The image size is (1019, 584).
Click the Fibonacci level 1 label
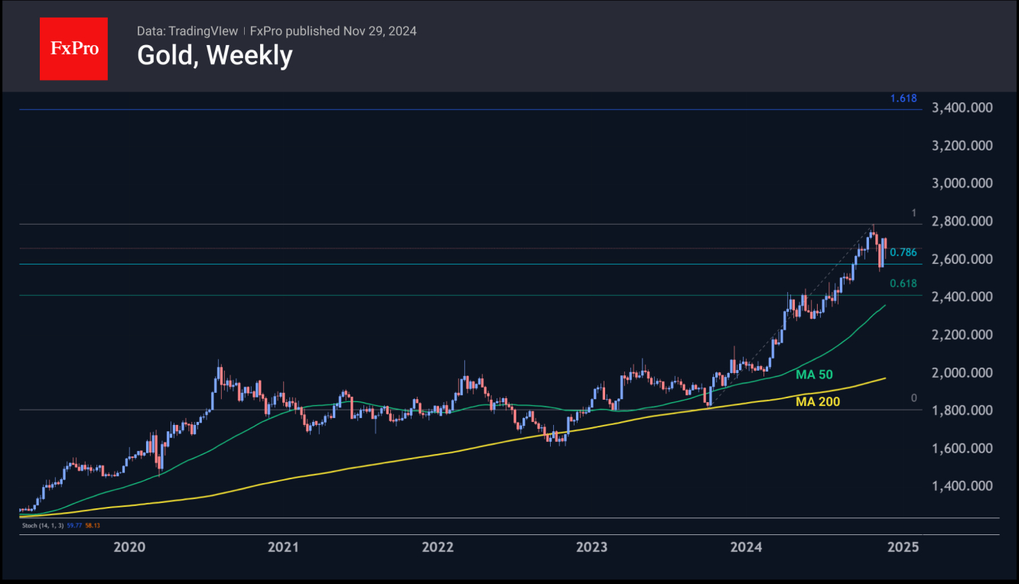tap(913, 213)
